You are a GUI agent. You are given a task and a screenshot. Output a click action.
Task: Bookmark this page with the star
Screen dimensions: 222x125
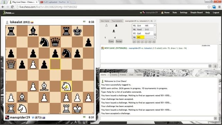point(209,7)
